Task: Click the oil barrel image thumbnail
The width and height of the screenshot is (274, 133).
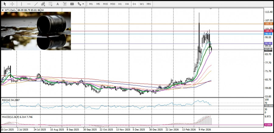Action: click(x=36, y=31)
